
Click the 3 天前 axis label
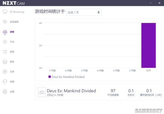tap(116, 71)
